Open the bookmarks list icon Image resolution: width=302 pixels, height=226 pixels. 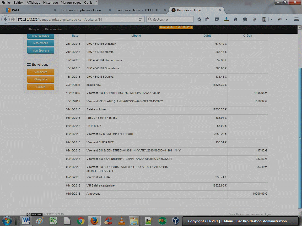click(x=207, y=19)
